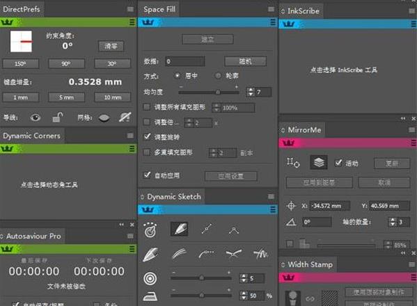The height and width of the screenshot is (306, 417).
Task: Click the guides unlock padlock icon
Action: click(57, 117)
